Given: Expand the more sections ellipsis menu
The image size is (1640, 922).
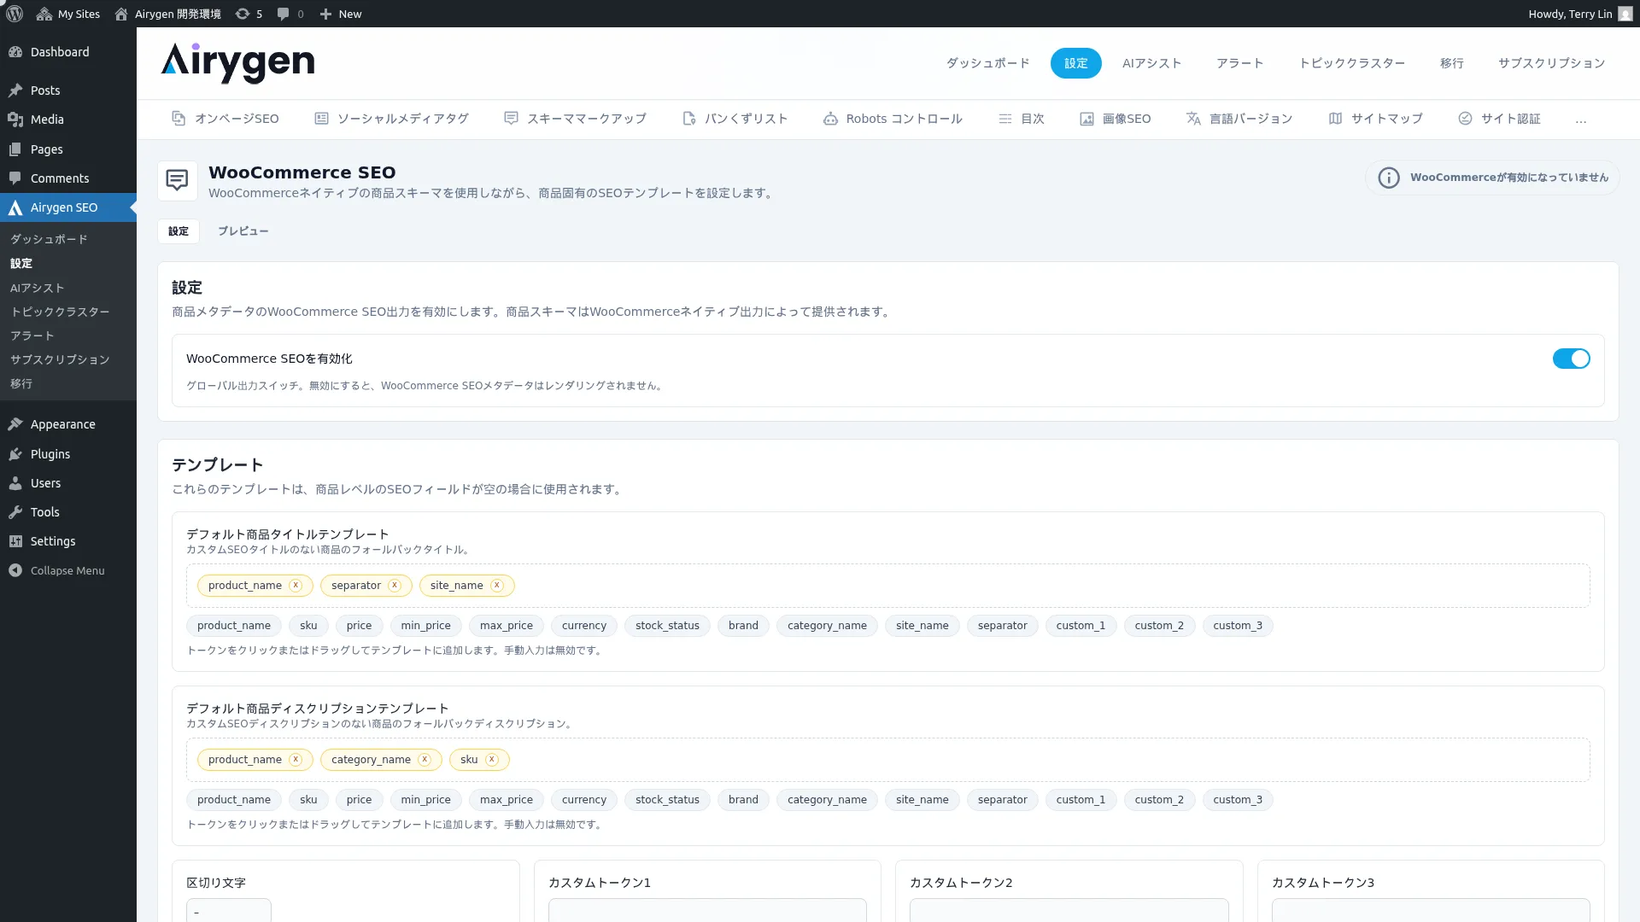Looking at the screenshot, I should [1581, 120].
